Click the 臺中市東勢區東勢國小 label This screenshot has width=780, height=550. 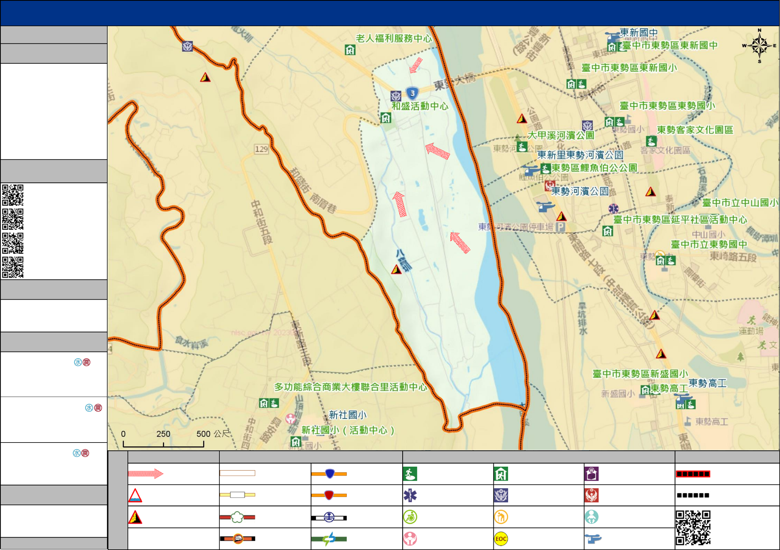pyautogui.click(x=667, y=106)
